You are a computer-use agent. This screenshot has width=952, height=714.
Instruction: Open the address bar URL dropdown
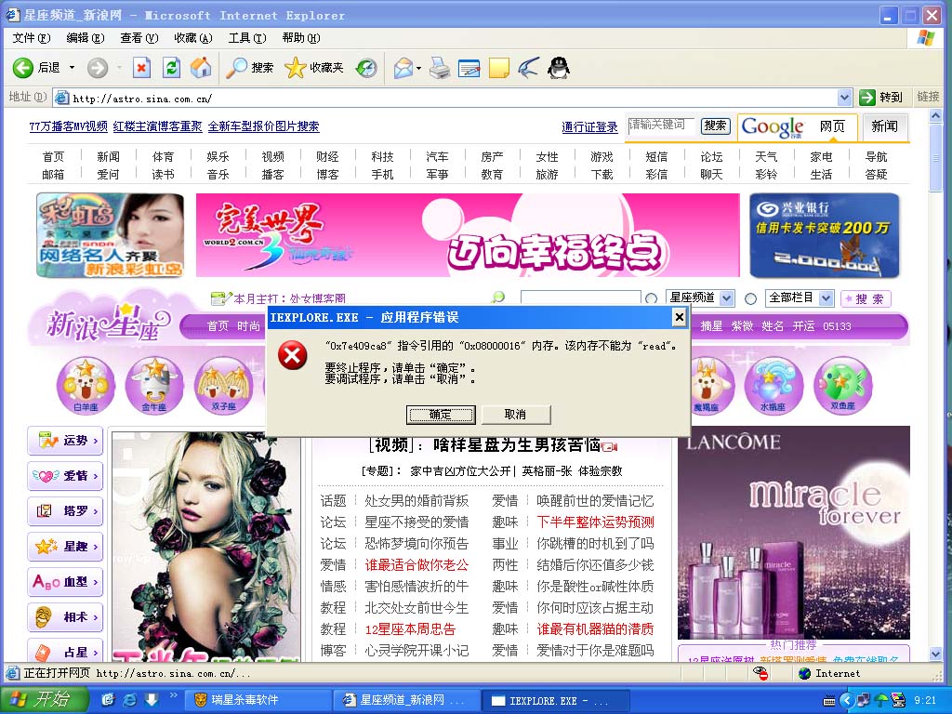coord(844,98)
